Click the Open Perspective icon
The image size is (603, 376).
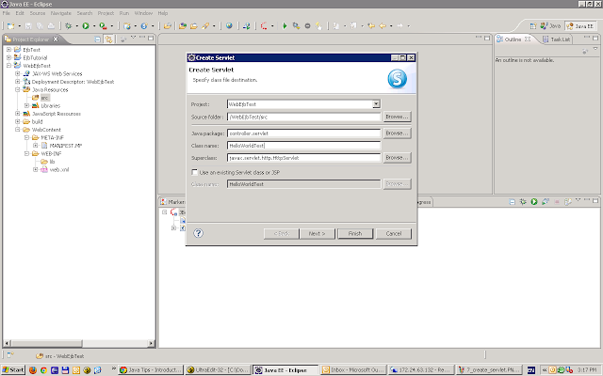(x=532, y=25)
